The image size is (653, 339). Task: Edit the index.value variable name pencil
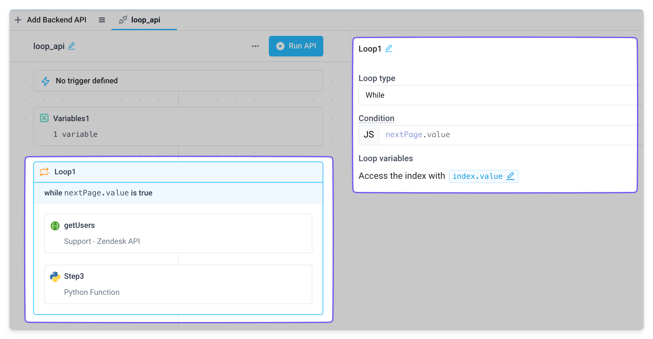(x=510, y=176)
